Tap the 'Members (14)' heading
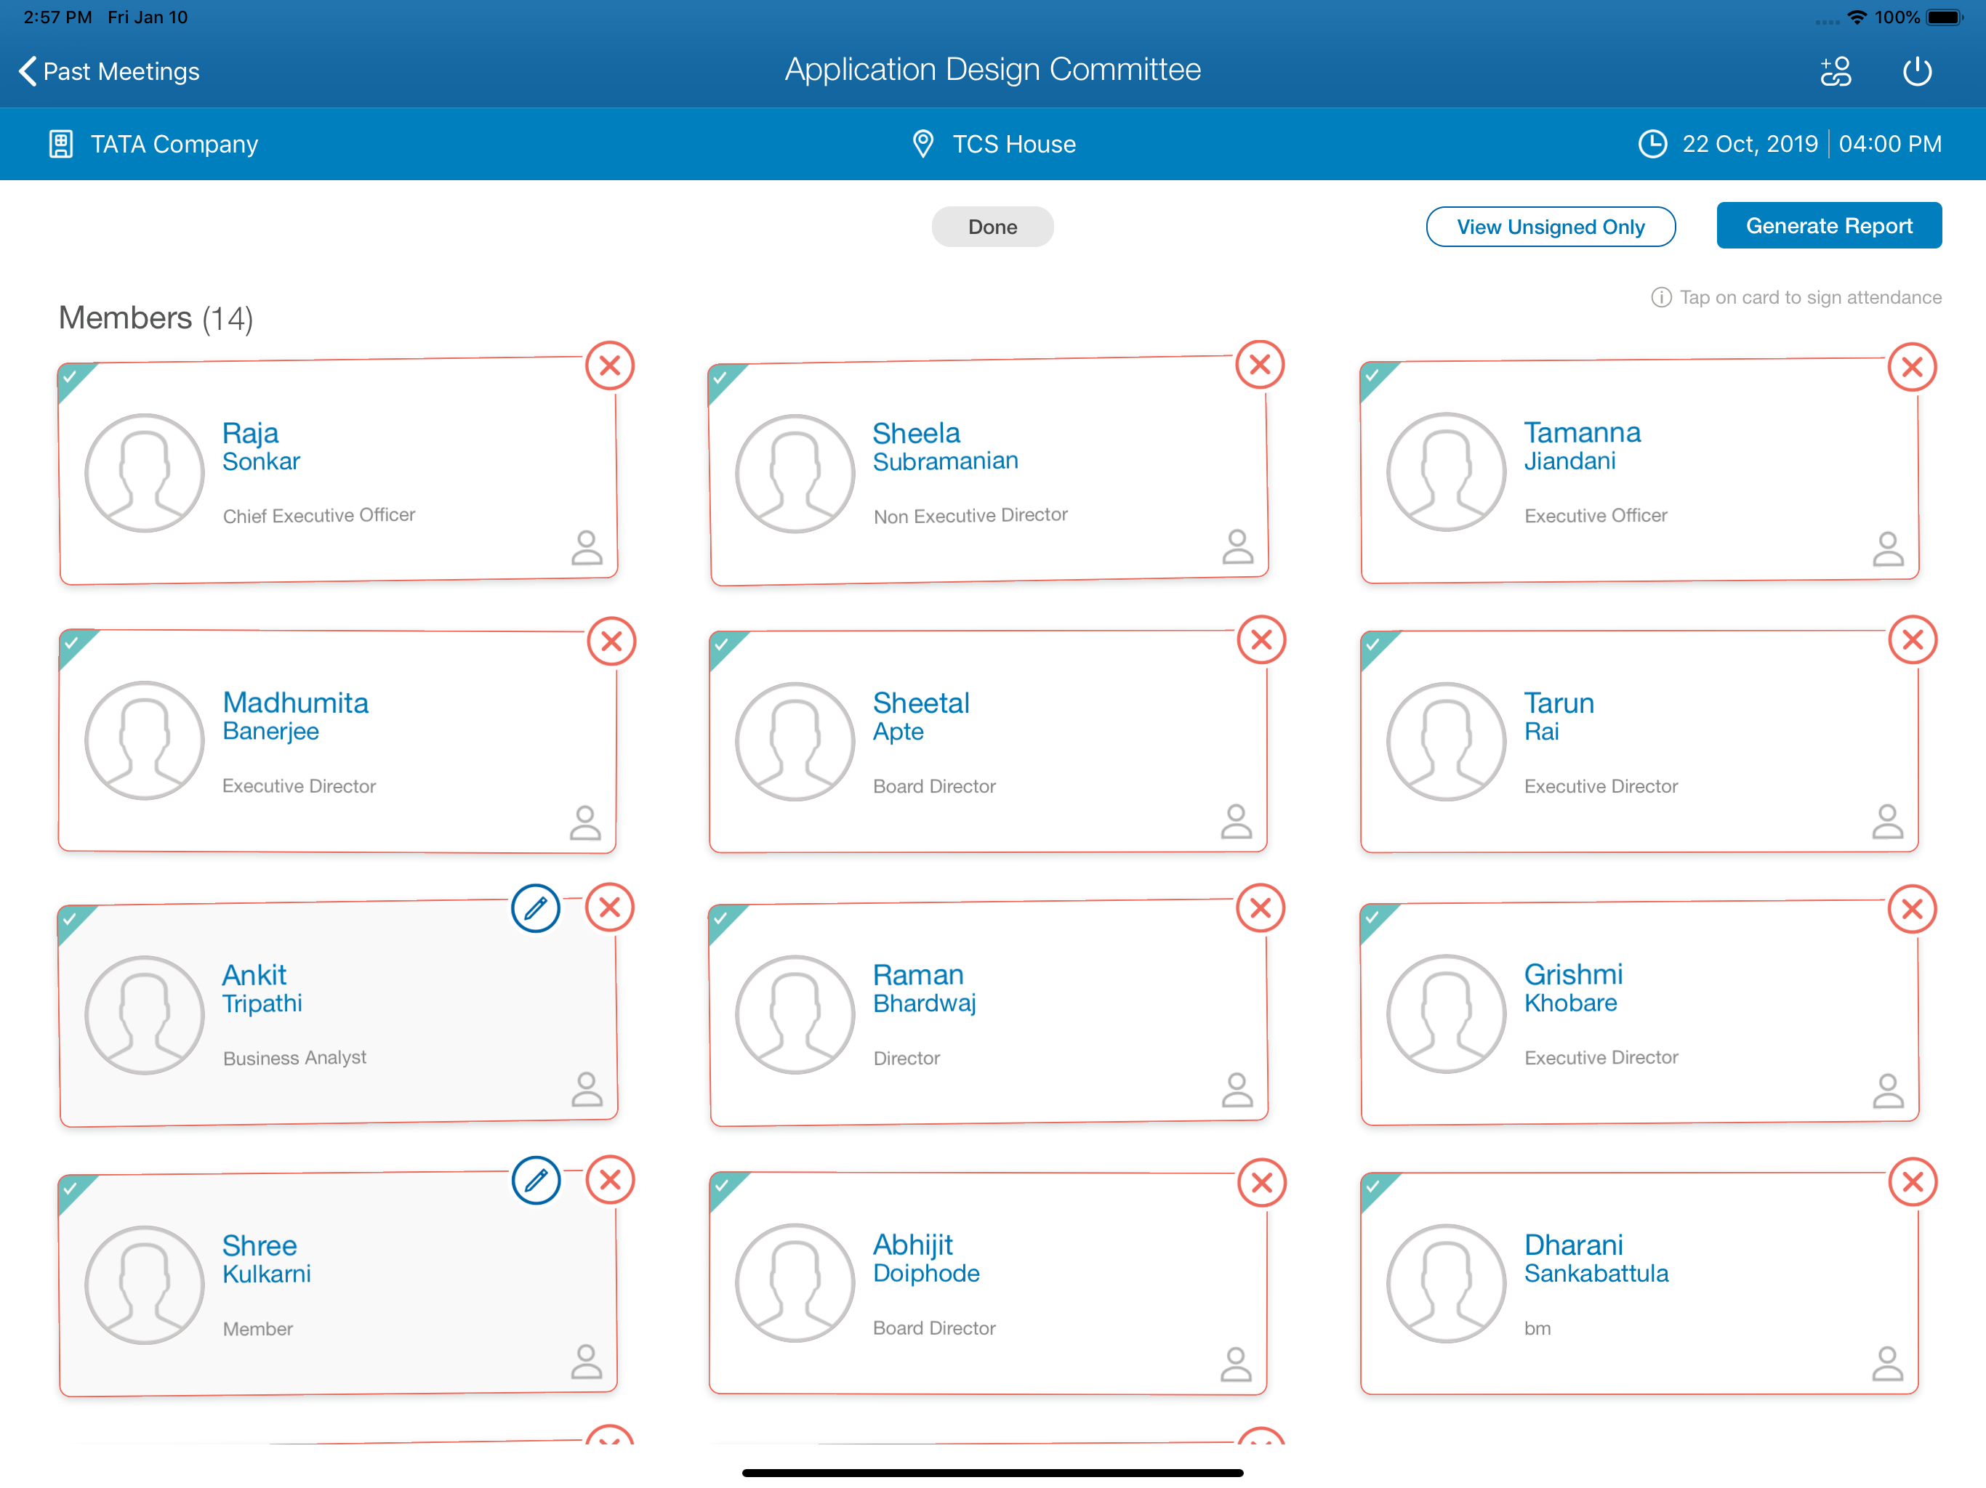1986x1488 pixels. pyautogui.click(x=156, y=318)
